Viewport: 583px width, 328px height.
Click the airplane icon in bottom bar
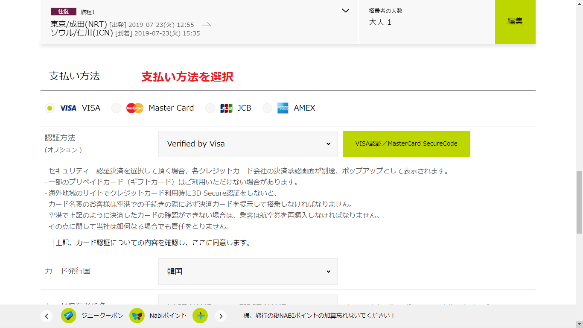tap(200, 316)
